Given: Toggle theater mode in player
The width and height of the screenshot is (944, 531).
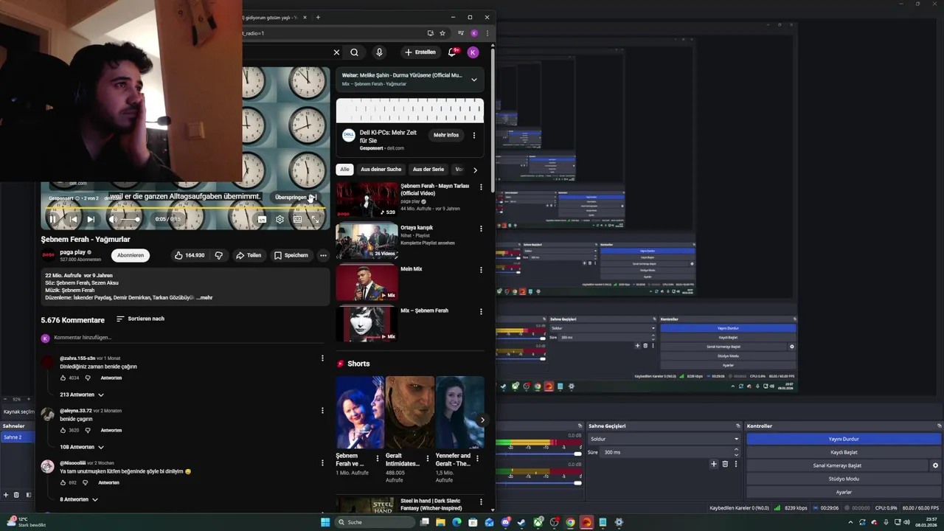Looking at the screenshot, I should coord(297,219).
